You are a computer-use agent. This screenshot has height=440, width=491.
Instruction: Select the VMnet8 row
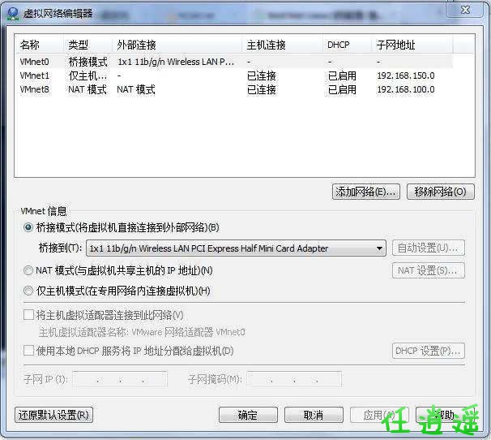coord(233,89)
